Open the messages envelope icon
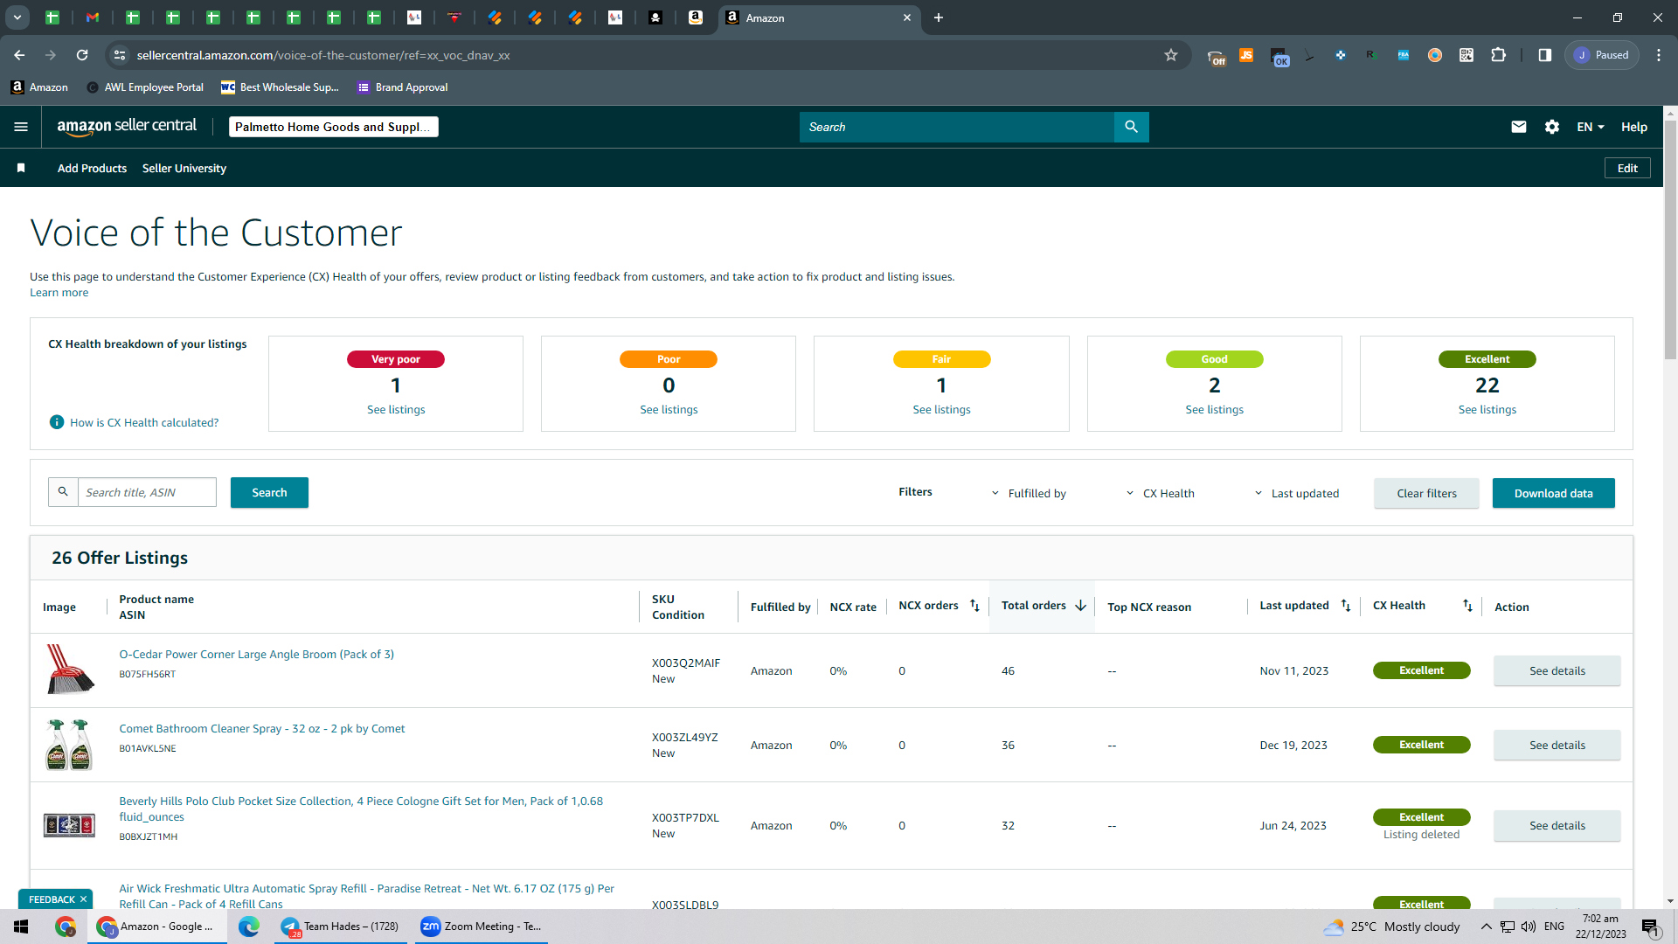This screenshot has width=1678, height=944. click(1519, 127)
